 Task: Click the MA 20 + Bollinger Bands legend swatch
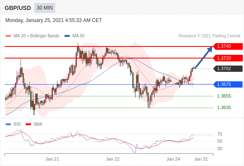8,36
